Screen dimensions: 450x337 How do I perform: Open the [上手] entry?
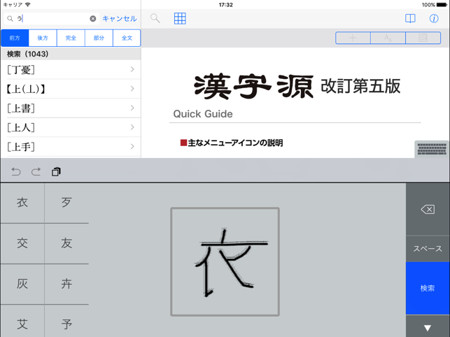(x=71, y=147)
